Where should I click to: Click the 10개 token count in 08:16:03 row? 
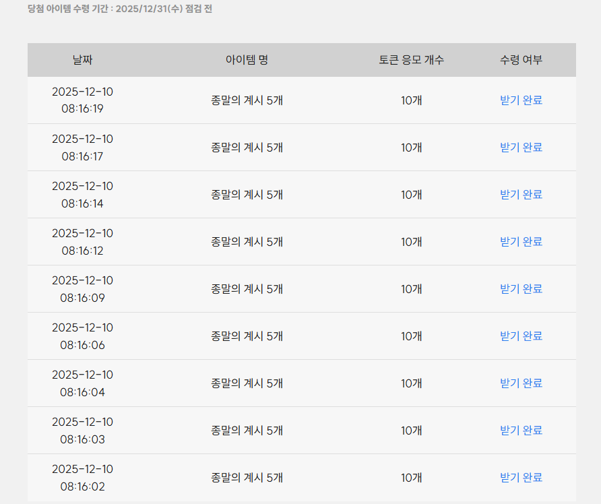(x=411, y=431)
